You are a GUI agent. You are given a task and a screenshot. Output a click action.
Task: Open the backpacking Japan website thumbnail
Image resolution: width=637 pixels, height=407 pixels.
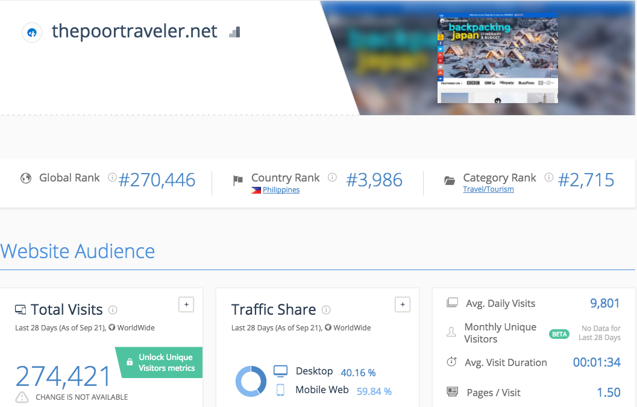(497, 58)
